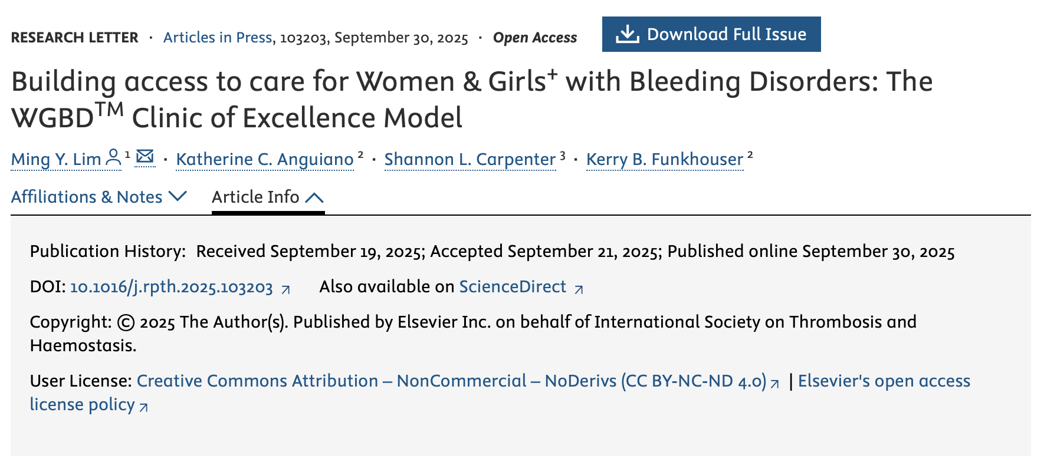
Task: Expand the Affiliations & Notes chevron
Action: pos(178,196)
